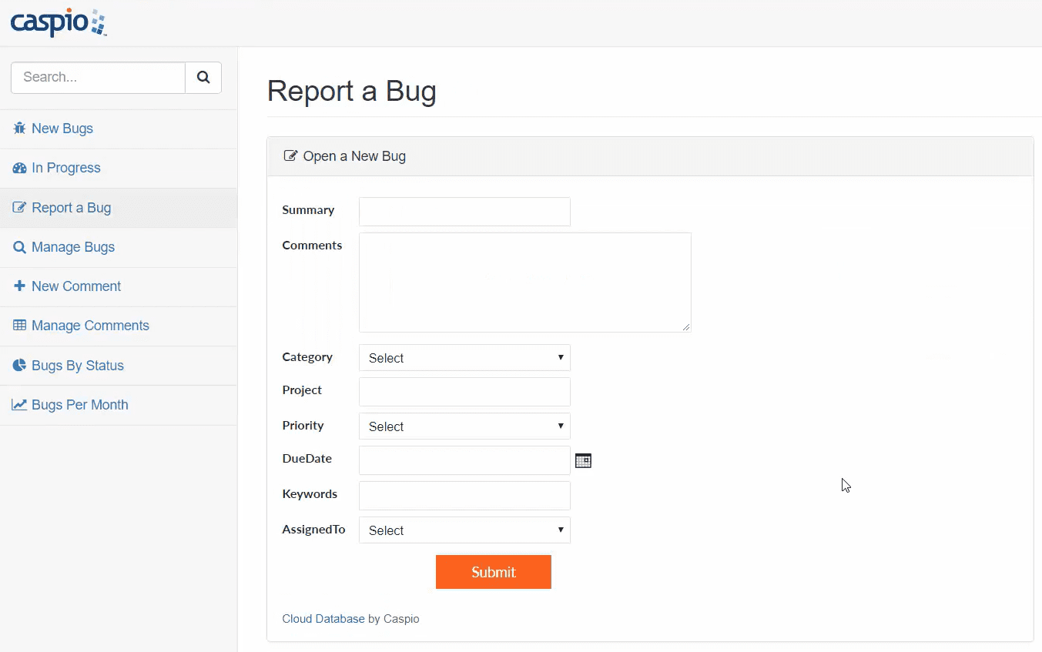Focus the Comments text area

point(524,283)
